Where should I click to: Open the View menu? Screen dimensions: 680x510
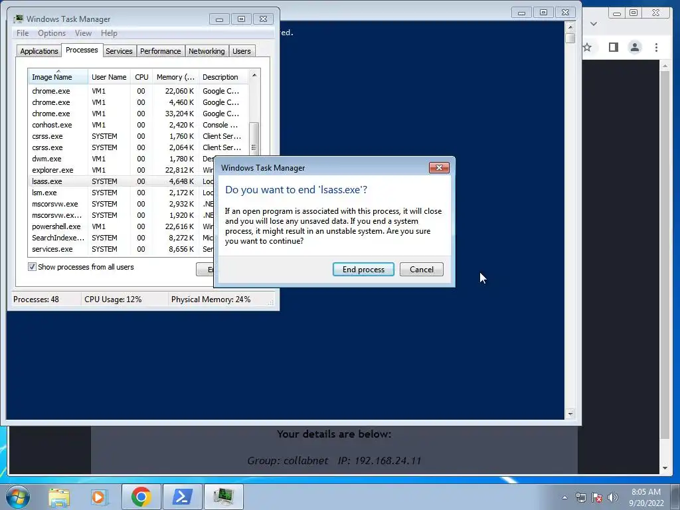pos(83,33)
